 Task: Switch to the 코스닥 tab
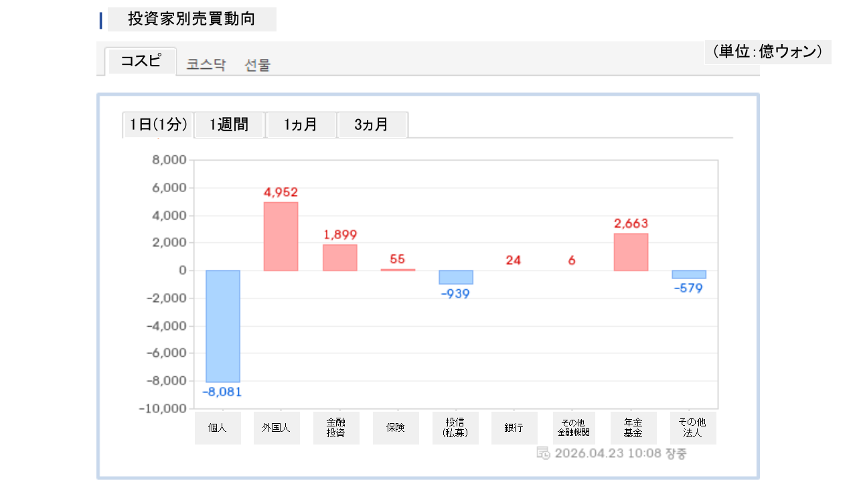206,65
